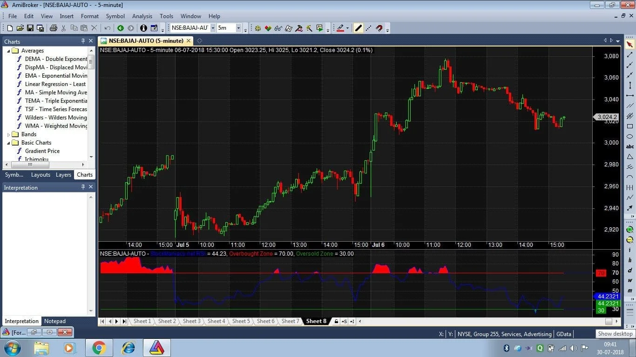Click the yellow Zoom out icon

pyautogui.click(x=630, y=240)
